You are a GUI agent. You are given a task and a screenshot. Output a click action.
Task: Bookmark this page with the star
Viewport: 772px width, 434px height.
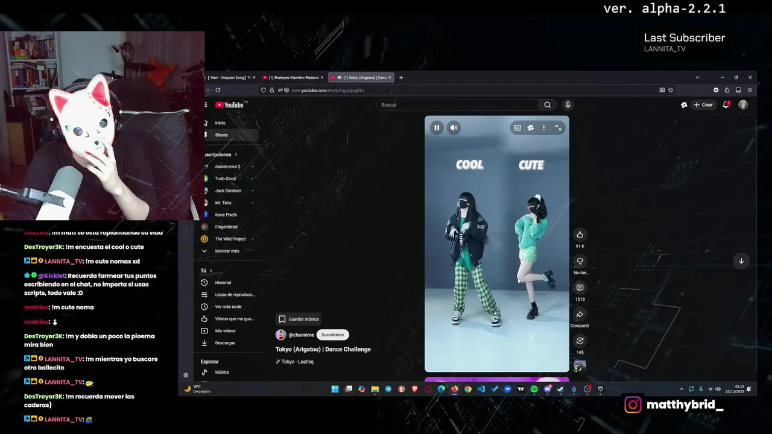pyautogui.click(x=671, y=90)
